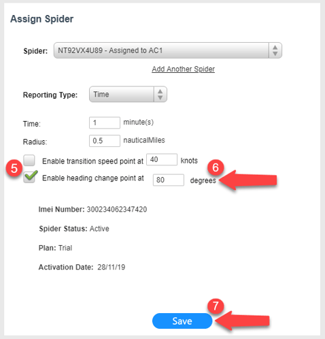Click the Reporting Type up-down arrow icon
The height and width of the screenshot is (339, 325).
[x=160, y=94]
